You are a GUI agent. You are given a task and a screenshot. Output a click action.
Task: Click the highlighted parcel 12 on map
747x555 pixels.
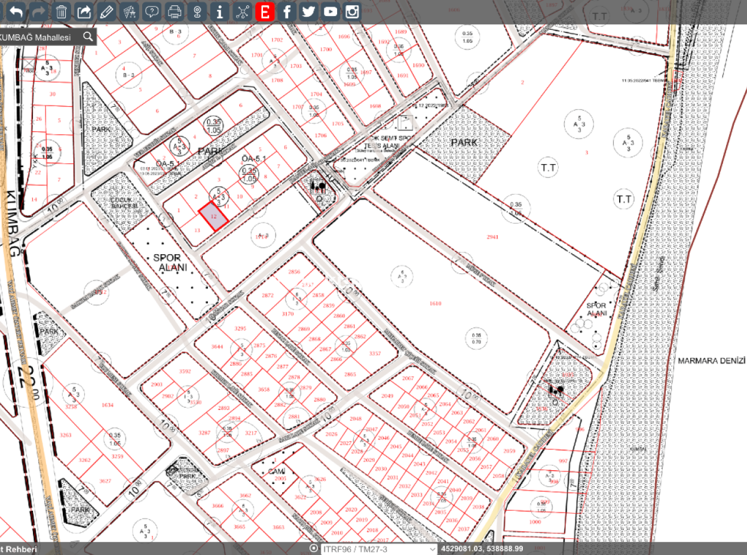point(213,217)
